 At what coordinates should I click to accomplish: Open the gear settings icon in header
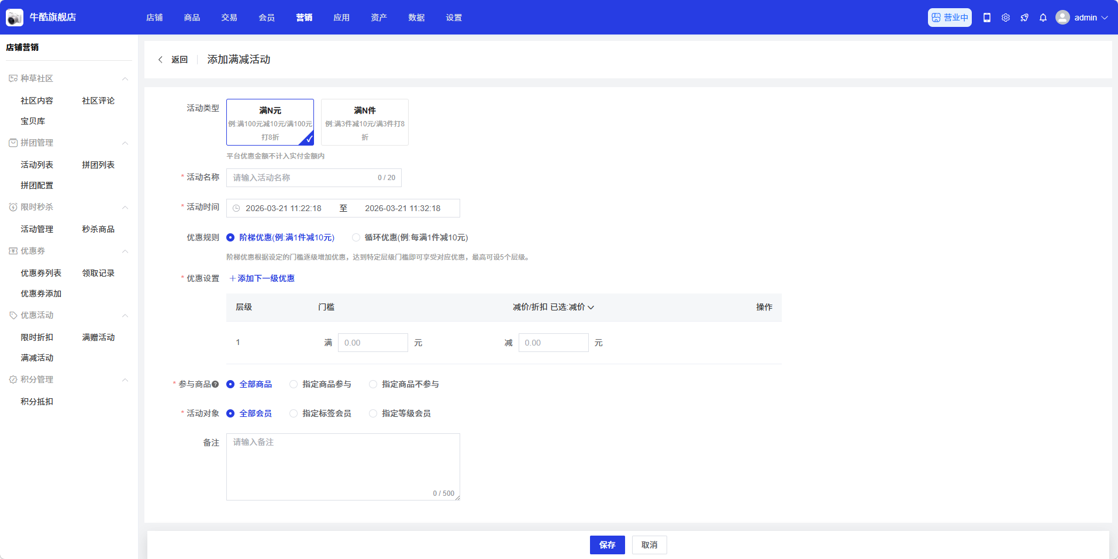[1006, 18]
